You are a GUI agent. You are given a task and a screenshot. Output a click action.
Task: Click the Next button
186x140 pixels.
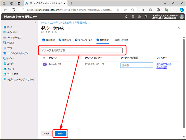tap(61, 133)
